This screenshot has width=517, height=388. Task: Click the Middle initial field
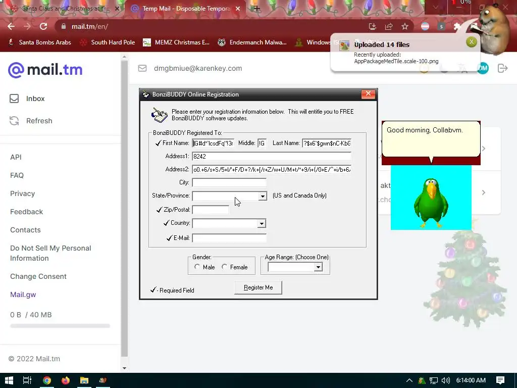[262, 143]
